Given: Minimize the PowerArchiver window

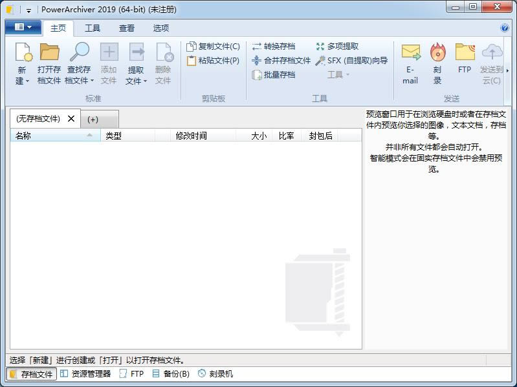Looking at the screenshot, I should (456, 7).
